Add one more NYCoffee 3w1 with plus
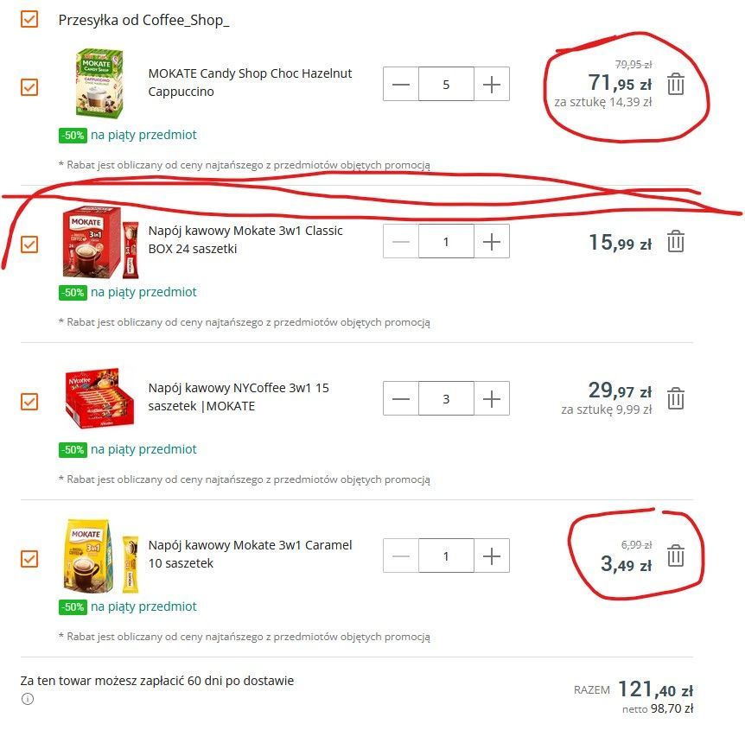Screen dimensions: 745x730 point(492,398)
